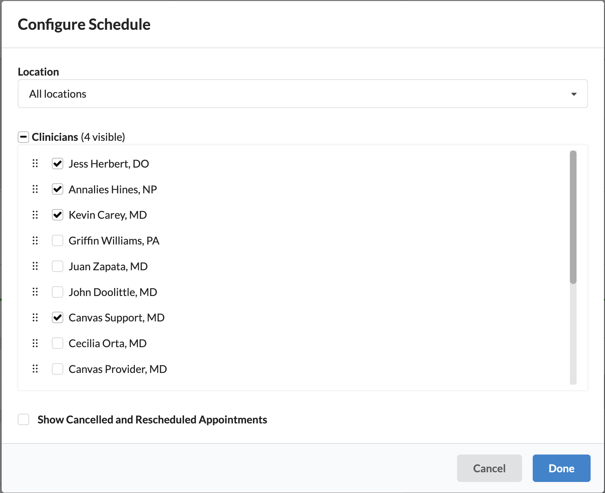Click the drag handle for Kevin Carey, MD
This screenshot has width=605, height=493.
(x=35, y=215)
